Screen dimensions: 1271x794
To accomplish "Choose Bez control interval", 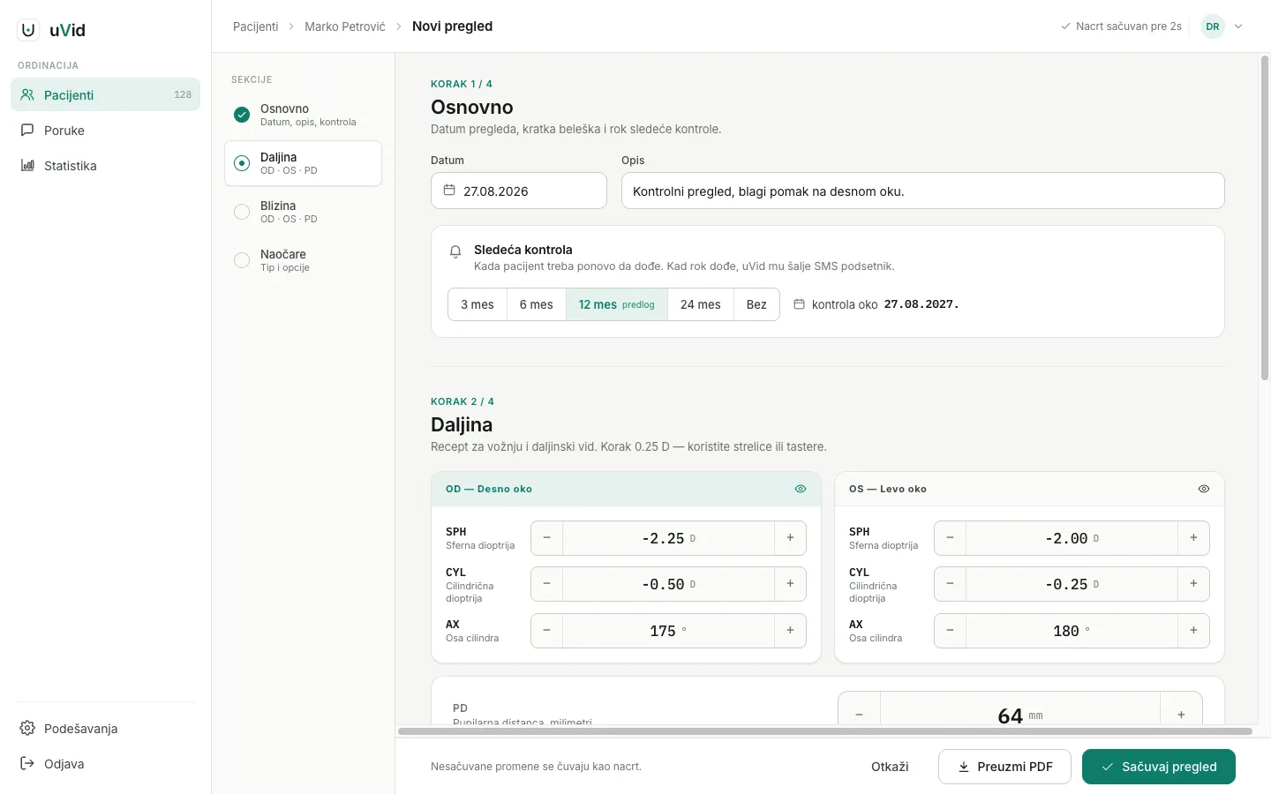I will (756, 304).
